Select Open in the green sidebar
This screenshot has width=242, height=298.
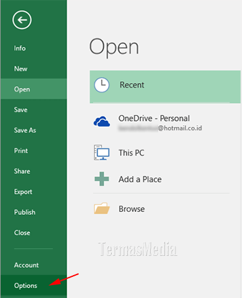[x=34, y=89]
